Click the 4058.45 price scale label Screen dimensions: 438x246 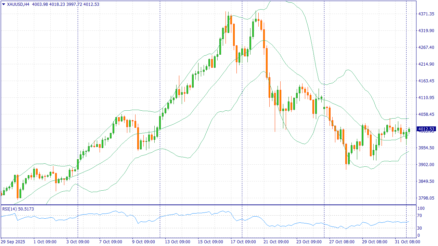click(426, 114)
